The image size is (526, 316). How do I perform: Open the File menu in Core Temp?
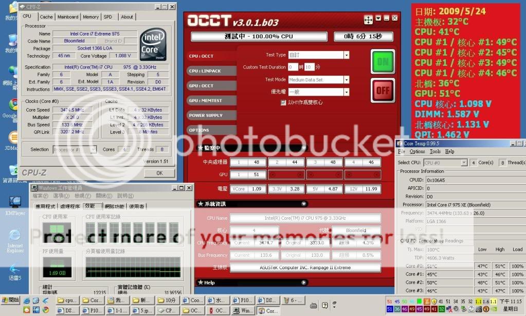(x=401, y=152)
